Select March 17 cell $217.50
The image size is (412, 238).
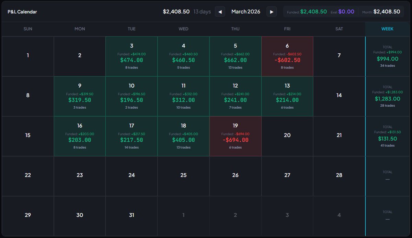tap(131, 136)
